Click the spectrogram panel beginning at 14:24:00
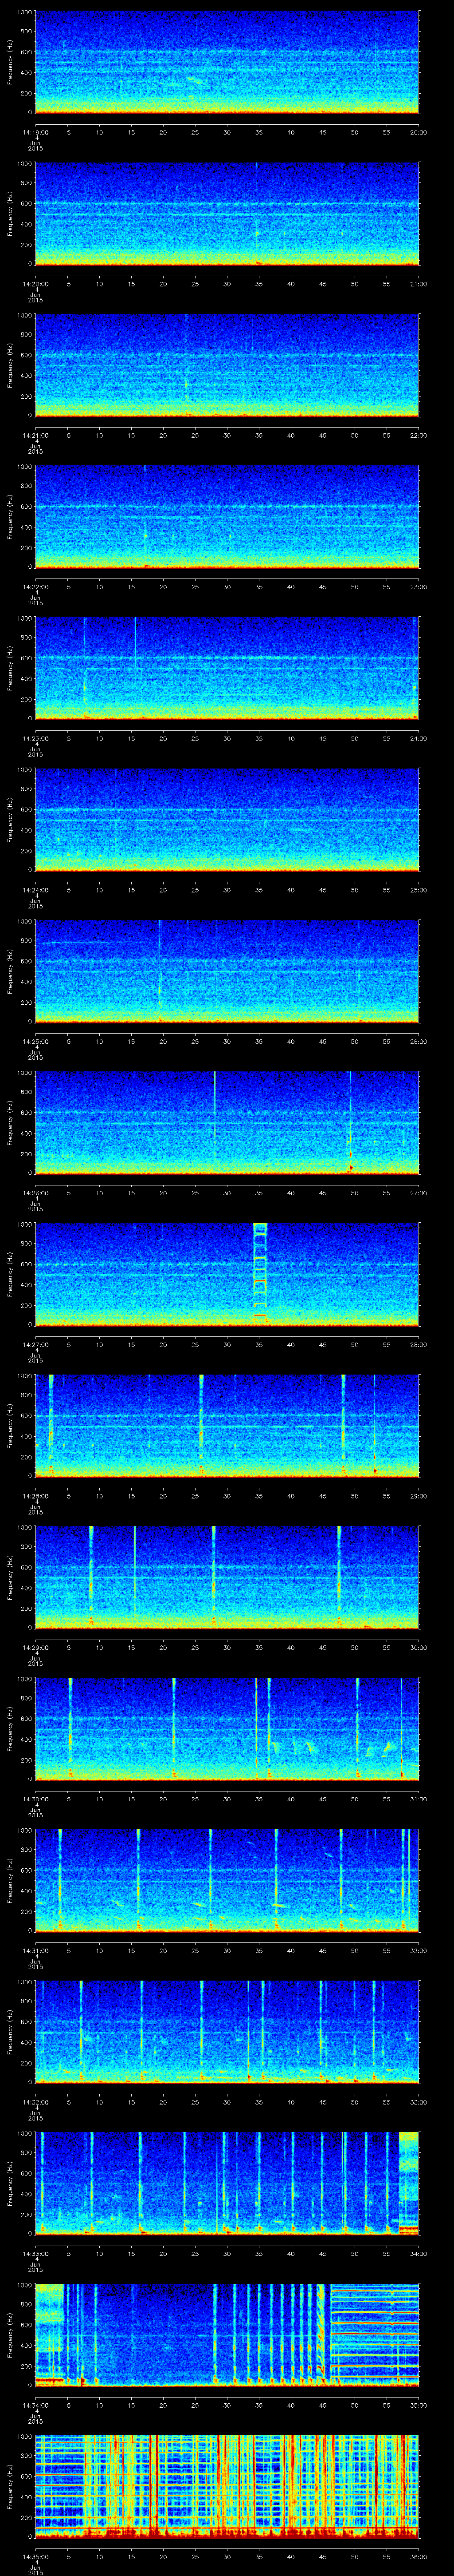 [227, 820]
